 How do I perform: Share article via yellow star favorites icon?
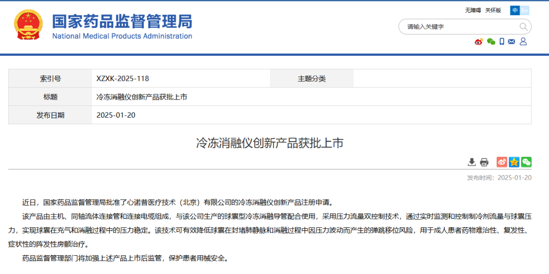click(514, 162)
